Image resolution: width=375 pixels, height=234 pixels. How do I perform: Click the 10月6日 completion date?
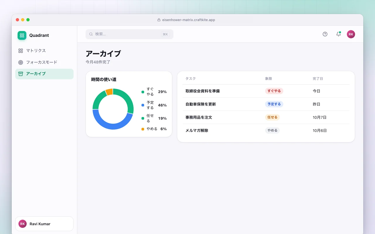pyautogui.click(x=320, y=130)
